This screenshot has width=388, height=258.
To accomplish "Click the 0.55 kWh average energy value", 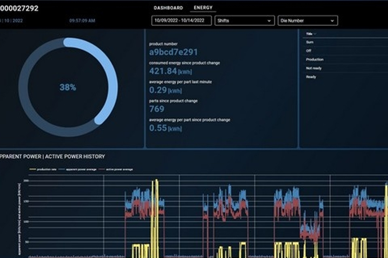I will [166, 128].
